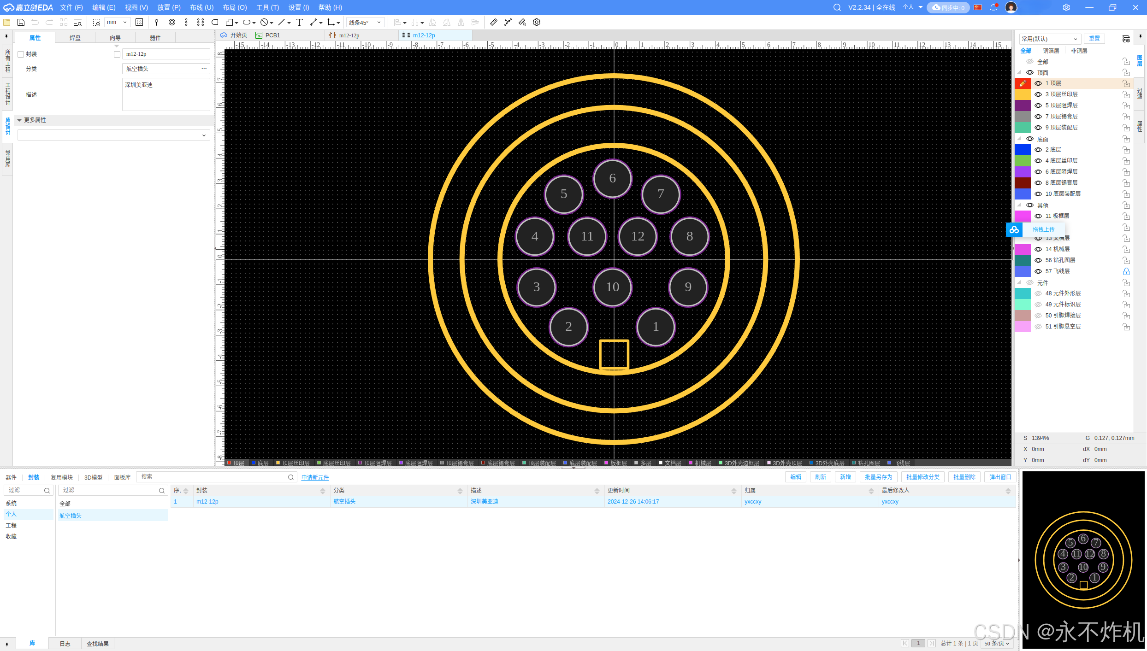Click the notification bell icon
This screenshot has width=1147, height=651.
(993, 7)
